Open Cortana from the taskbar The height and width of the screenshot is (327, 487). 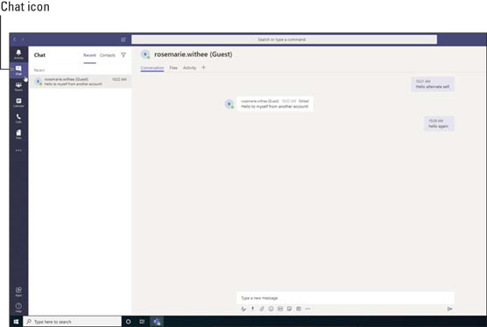(x=128, y=322)
